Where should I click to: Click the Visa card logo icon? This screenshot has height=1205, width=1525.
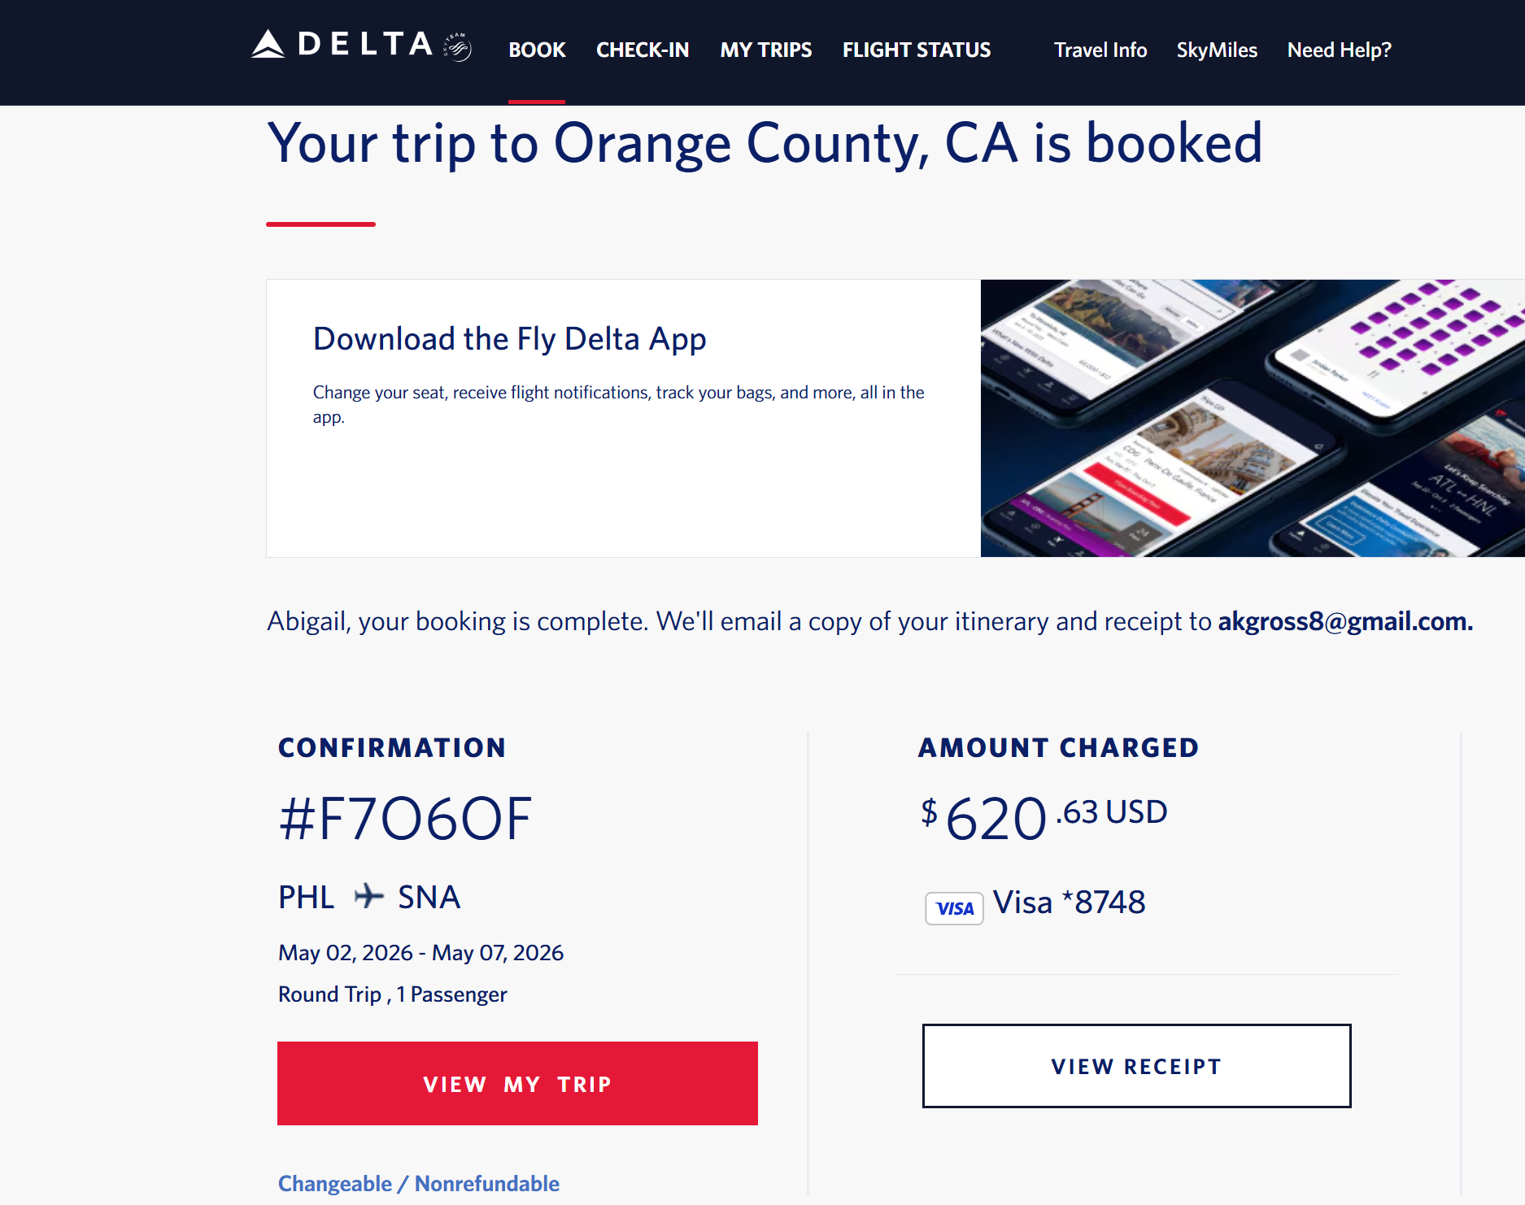click(x=954, y=908)
